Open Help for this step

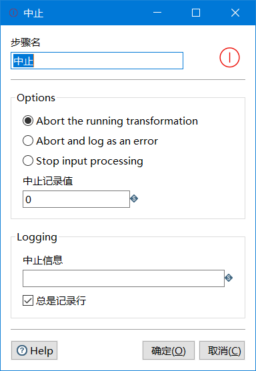[35, 350]
